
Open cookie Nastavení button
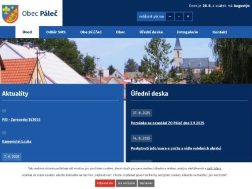coord(146,183)
